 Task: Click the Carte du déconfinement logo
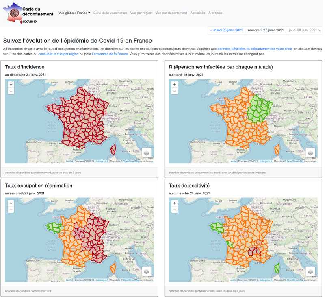[x=28, y=12]
